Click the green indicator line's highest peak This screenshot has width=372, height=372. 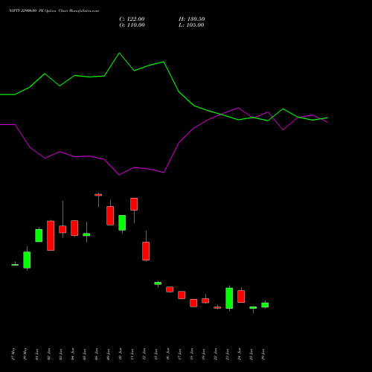coord(119,54)
